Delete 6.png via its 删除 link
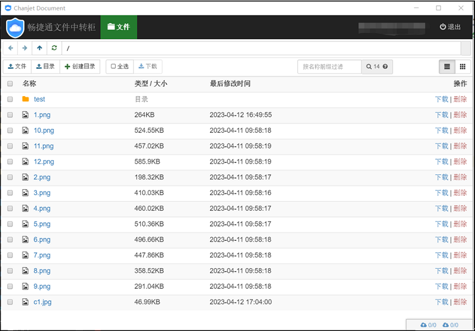The width and height of the screenshot is (475, 331). point(460,240)
